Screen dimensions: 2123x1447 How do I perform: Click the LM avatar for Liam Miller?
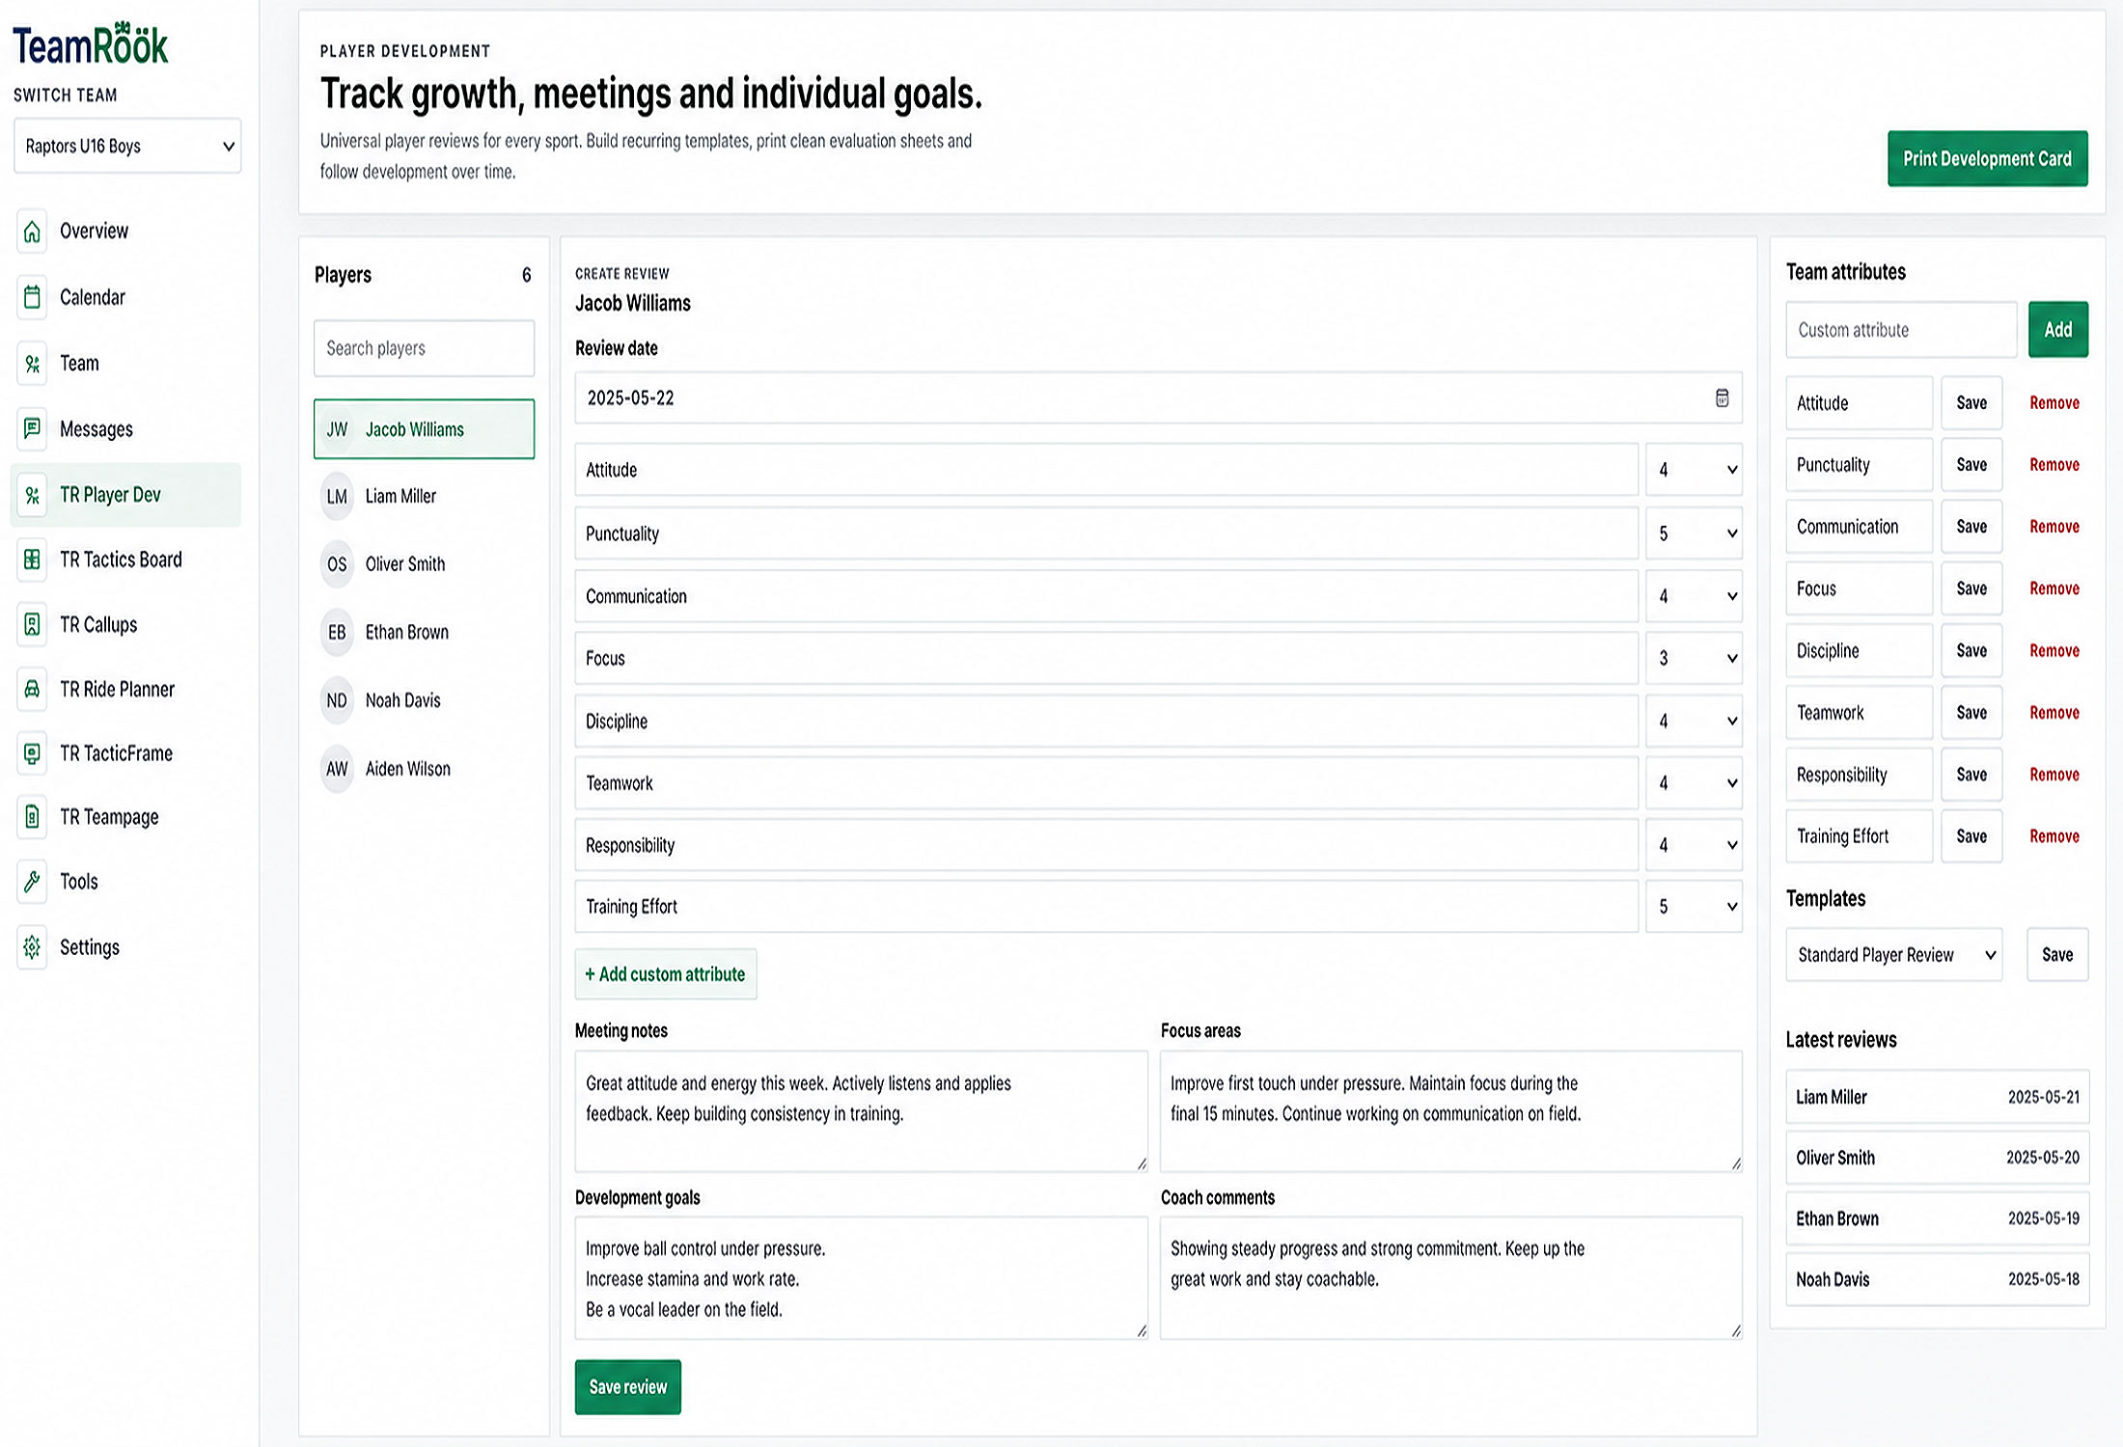tap(337, 497)
